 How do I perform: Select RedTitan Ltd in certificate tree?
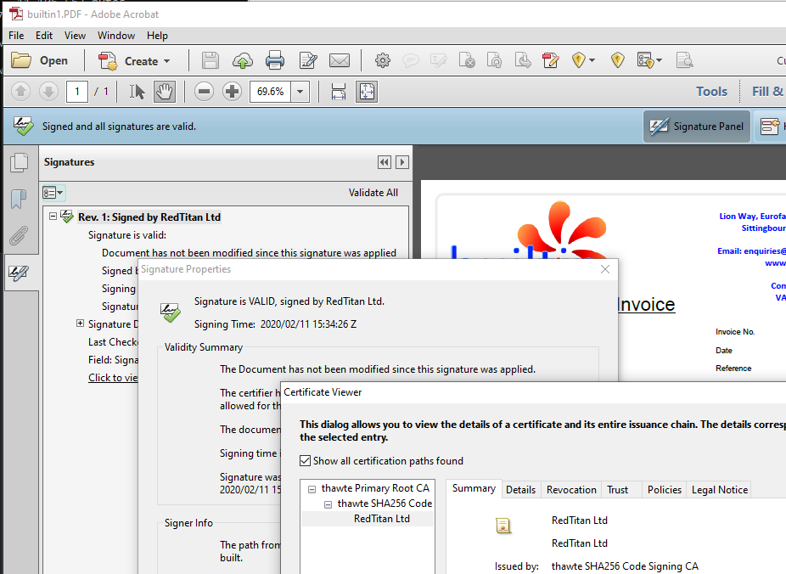381,519
